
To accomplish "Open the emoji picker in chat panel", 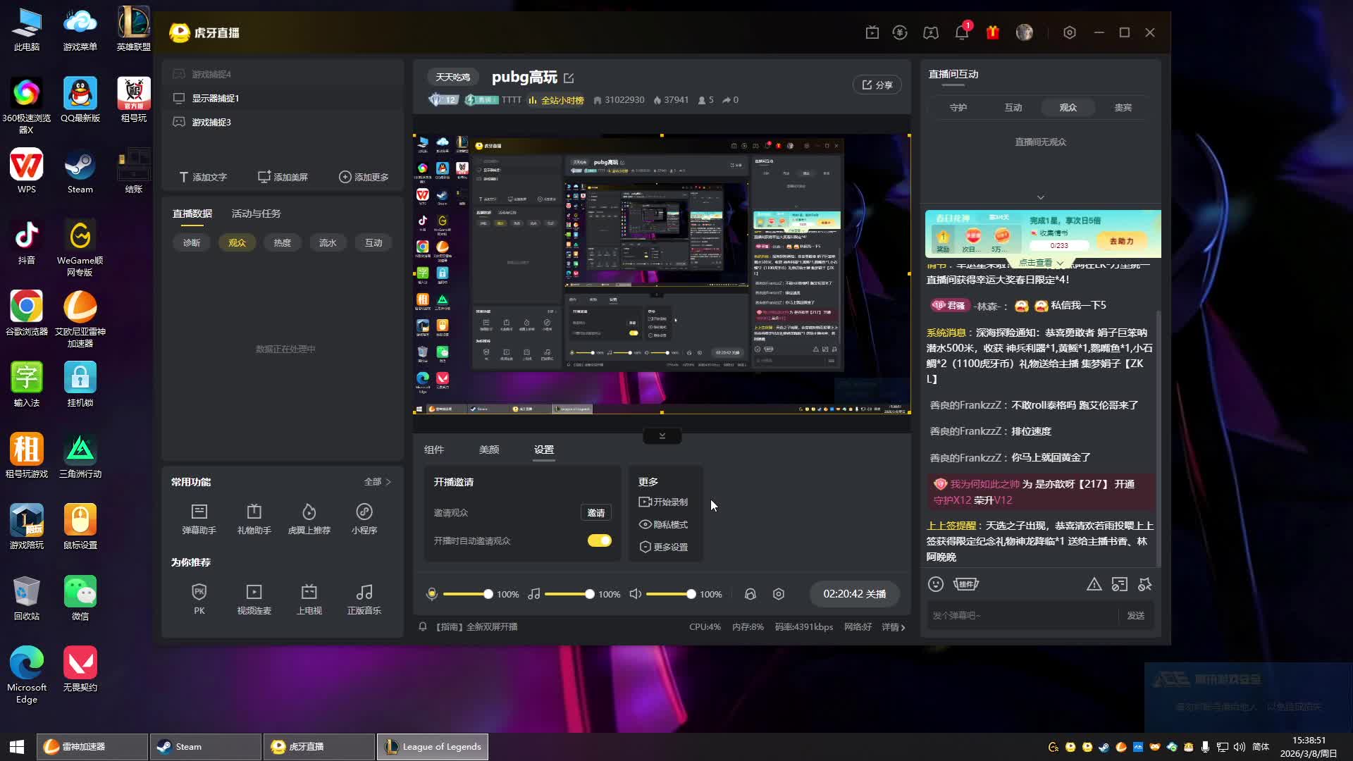I will click(x=935, y=584).
